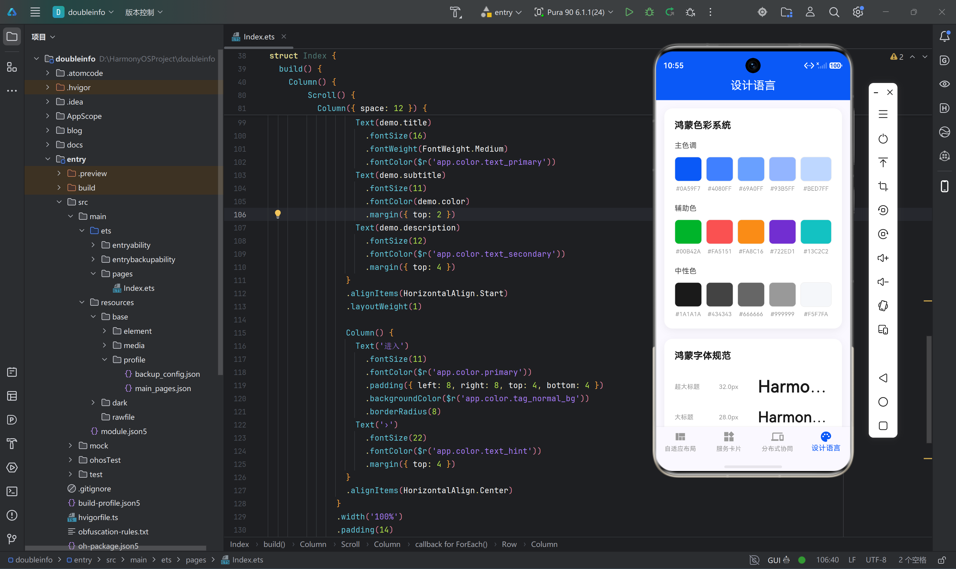The image size is (956, 569).
Task: Open the main hamburger menu
Action: coord(35,12)
